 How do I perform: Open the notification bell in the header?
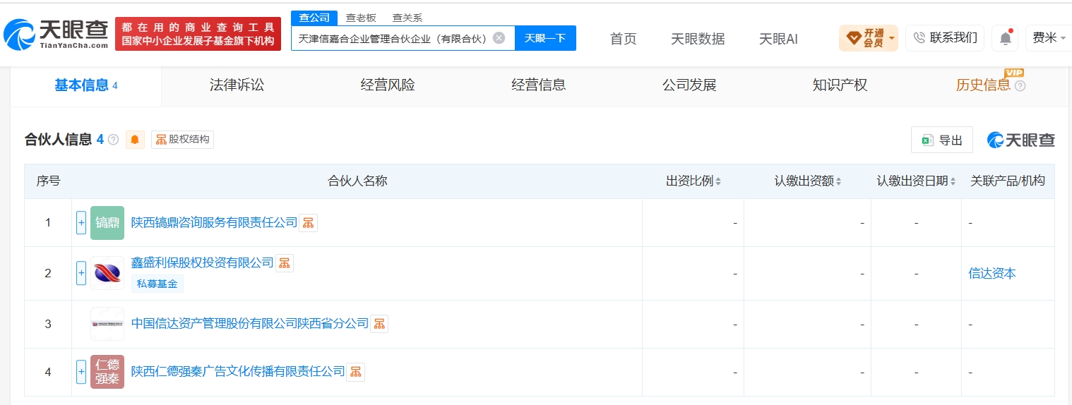[1005, 38]
